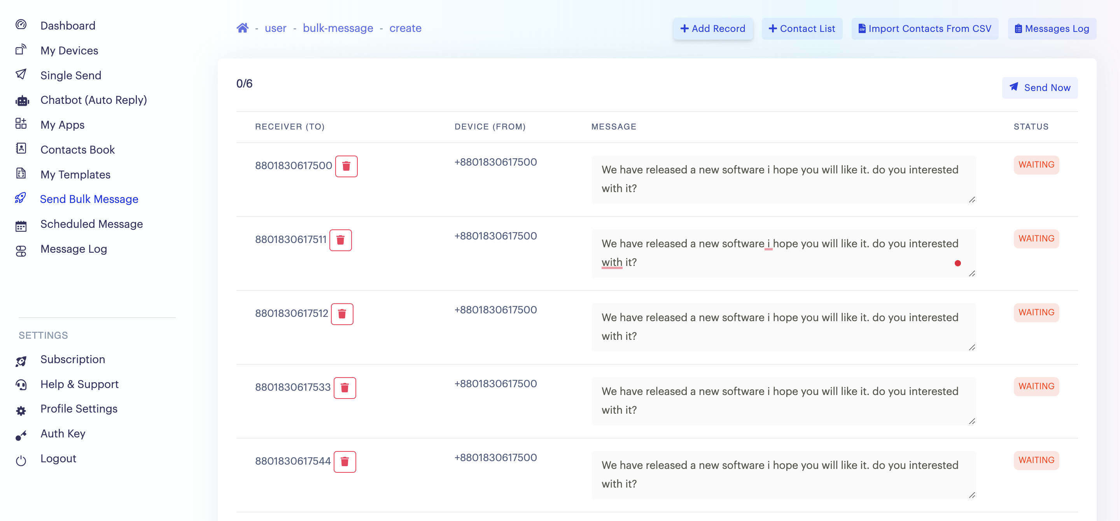Click the home icon in breadcrumb

point(242,28)
